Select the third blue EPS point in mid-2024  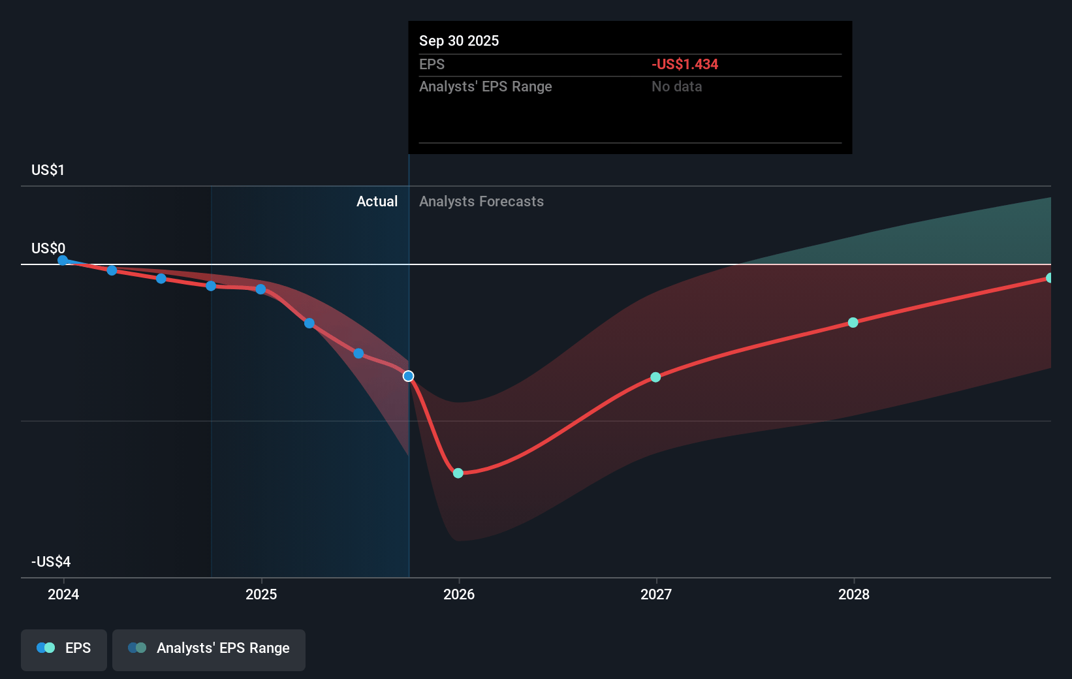tap(161, 279)
